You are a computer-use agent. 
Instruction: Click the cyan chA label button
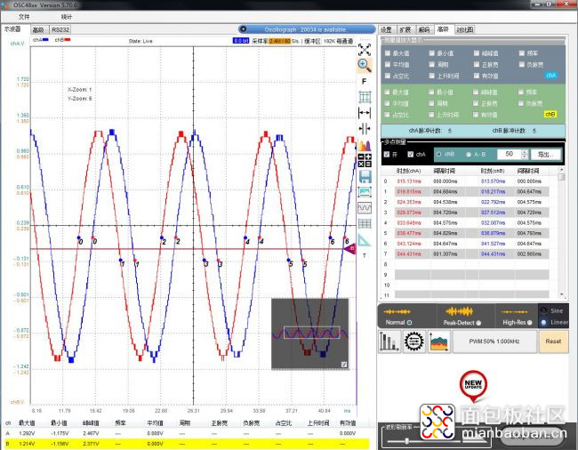click(551, 76)
